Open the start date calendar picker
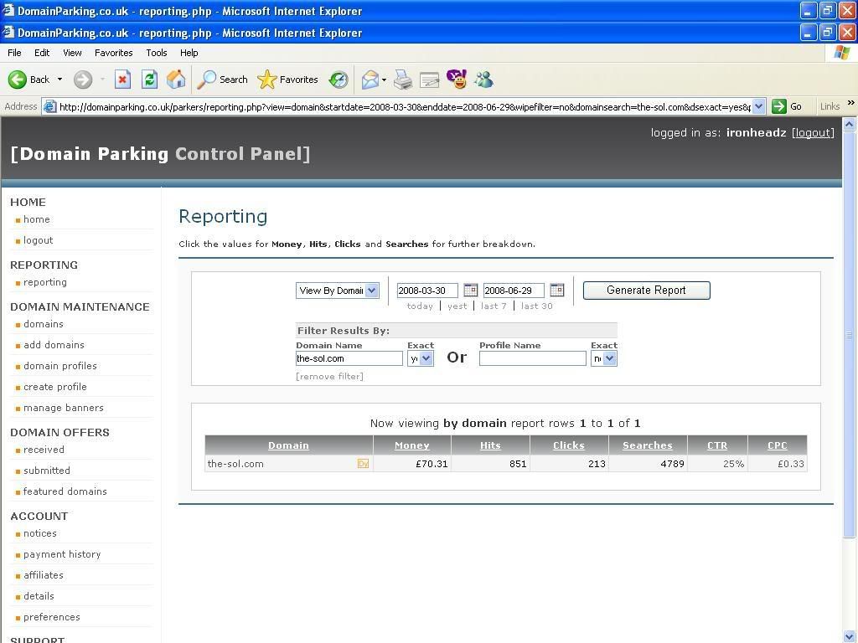The image size is (858, 643). [x=471, y=291]
